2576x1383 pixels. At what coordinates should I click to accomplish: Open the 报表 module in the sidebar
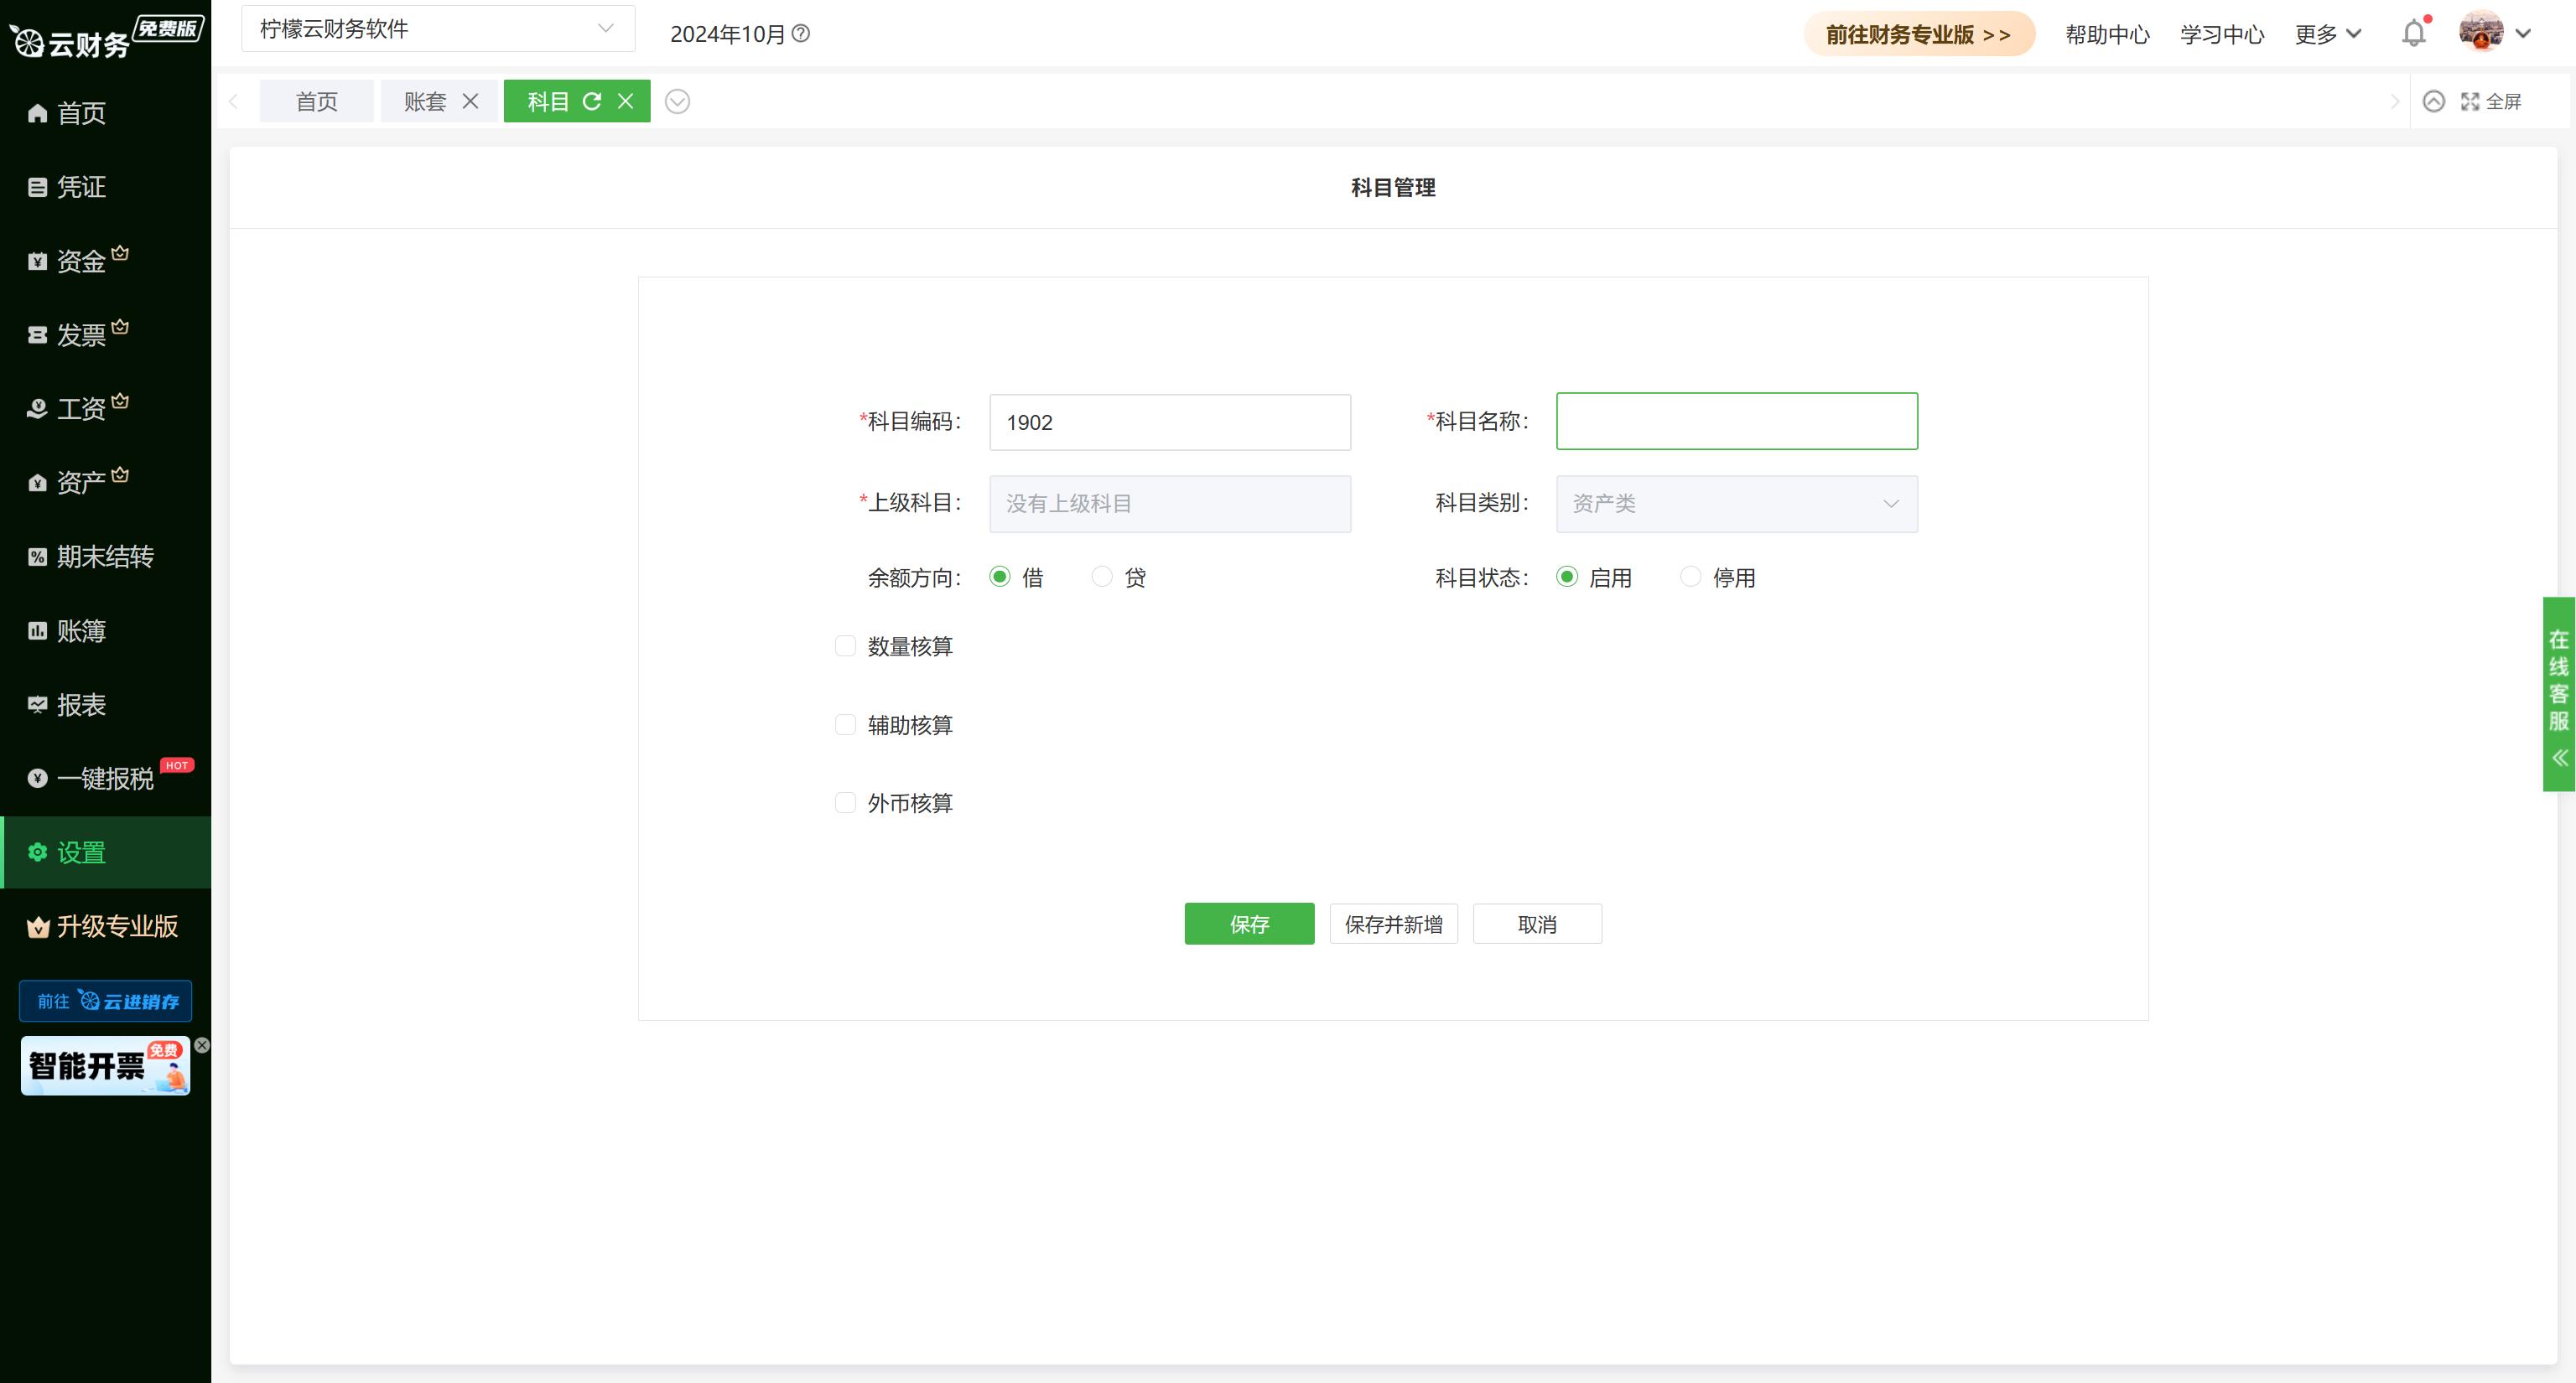pyautogui.click(x=80, y=704)
